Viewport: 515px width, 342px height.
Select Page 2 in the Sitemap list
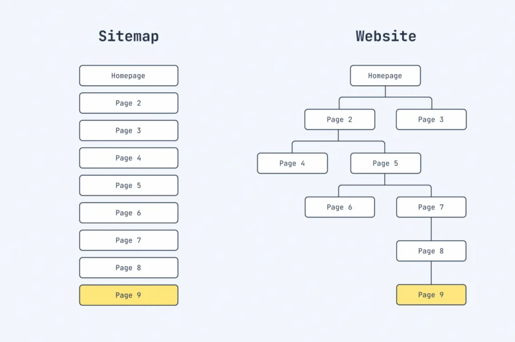[x=129, y=103]
